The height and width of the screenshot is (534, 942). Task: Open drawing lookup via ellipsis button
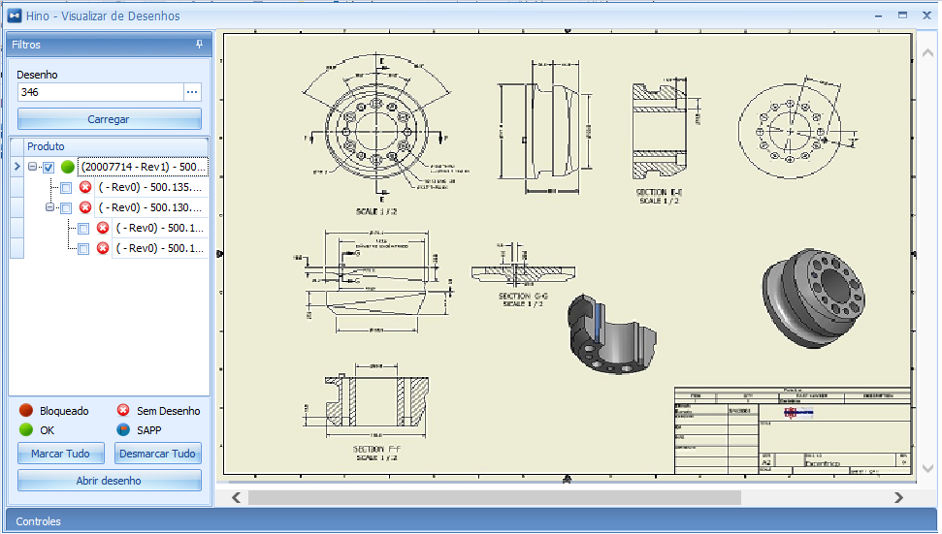[192, 92]
